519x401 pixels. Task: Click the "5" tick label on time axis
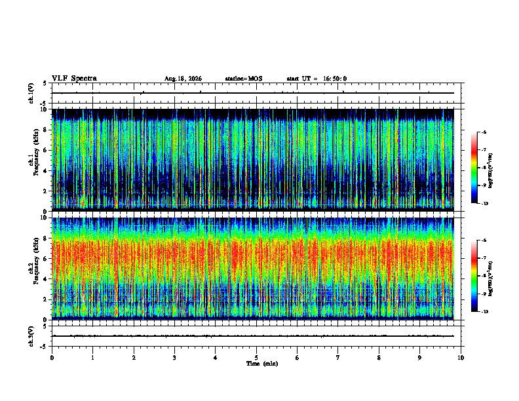point(256,358)
